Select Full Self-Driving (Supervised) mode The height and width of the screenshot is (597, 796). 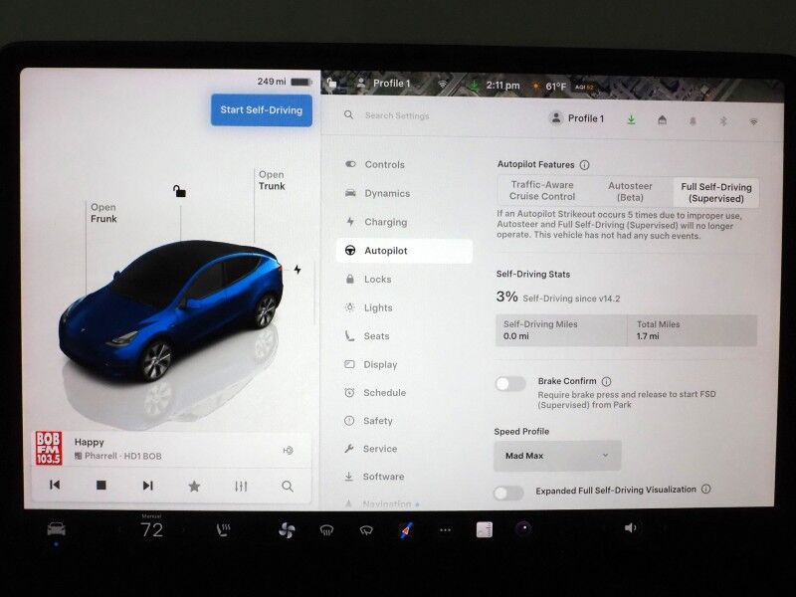pyautogui.click(x=718, y=191)
